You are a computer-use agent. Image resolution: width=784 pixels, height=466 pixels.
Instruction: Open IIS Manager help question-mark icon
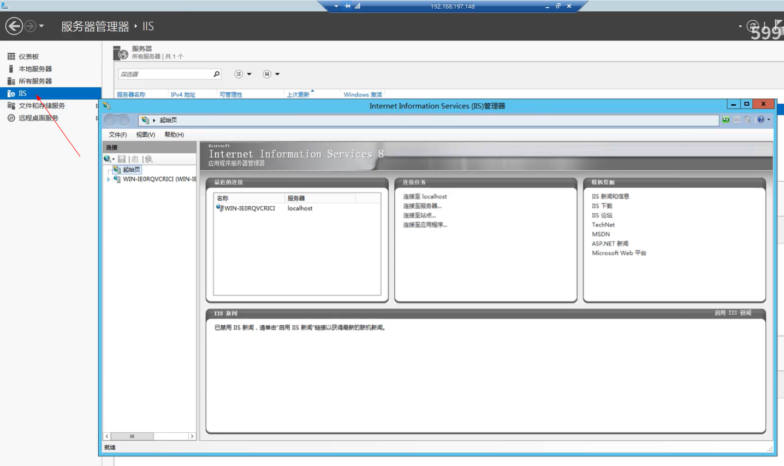click(761, 120)
